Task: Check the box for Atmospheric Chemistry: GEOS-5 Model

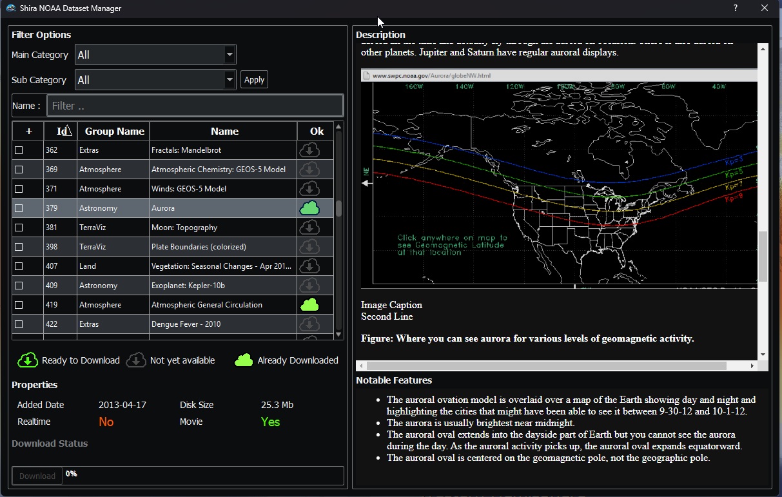Action: point(19,170)
